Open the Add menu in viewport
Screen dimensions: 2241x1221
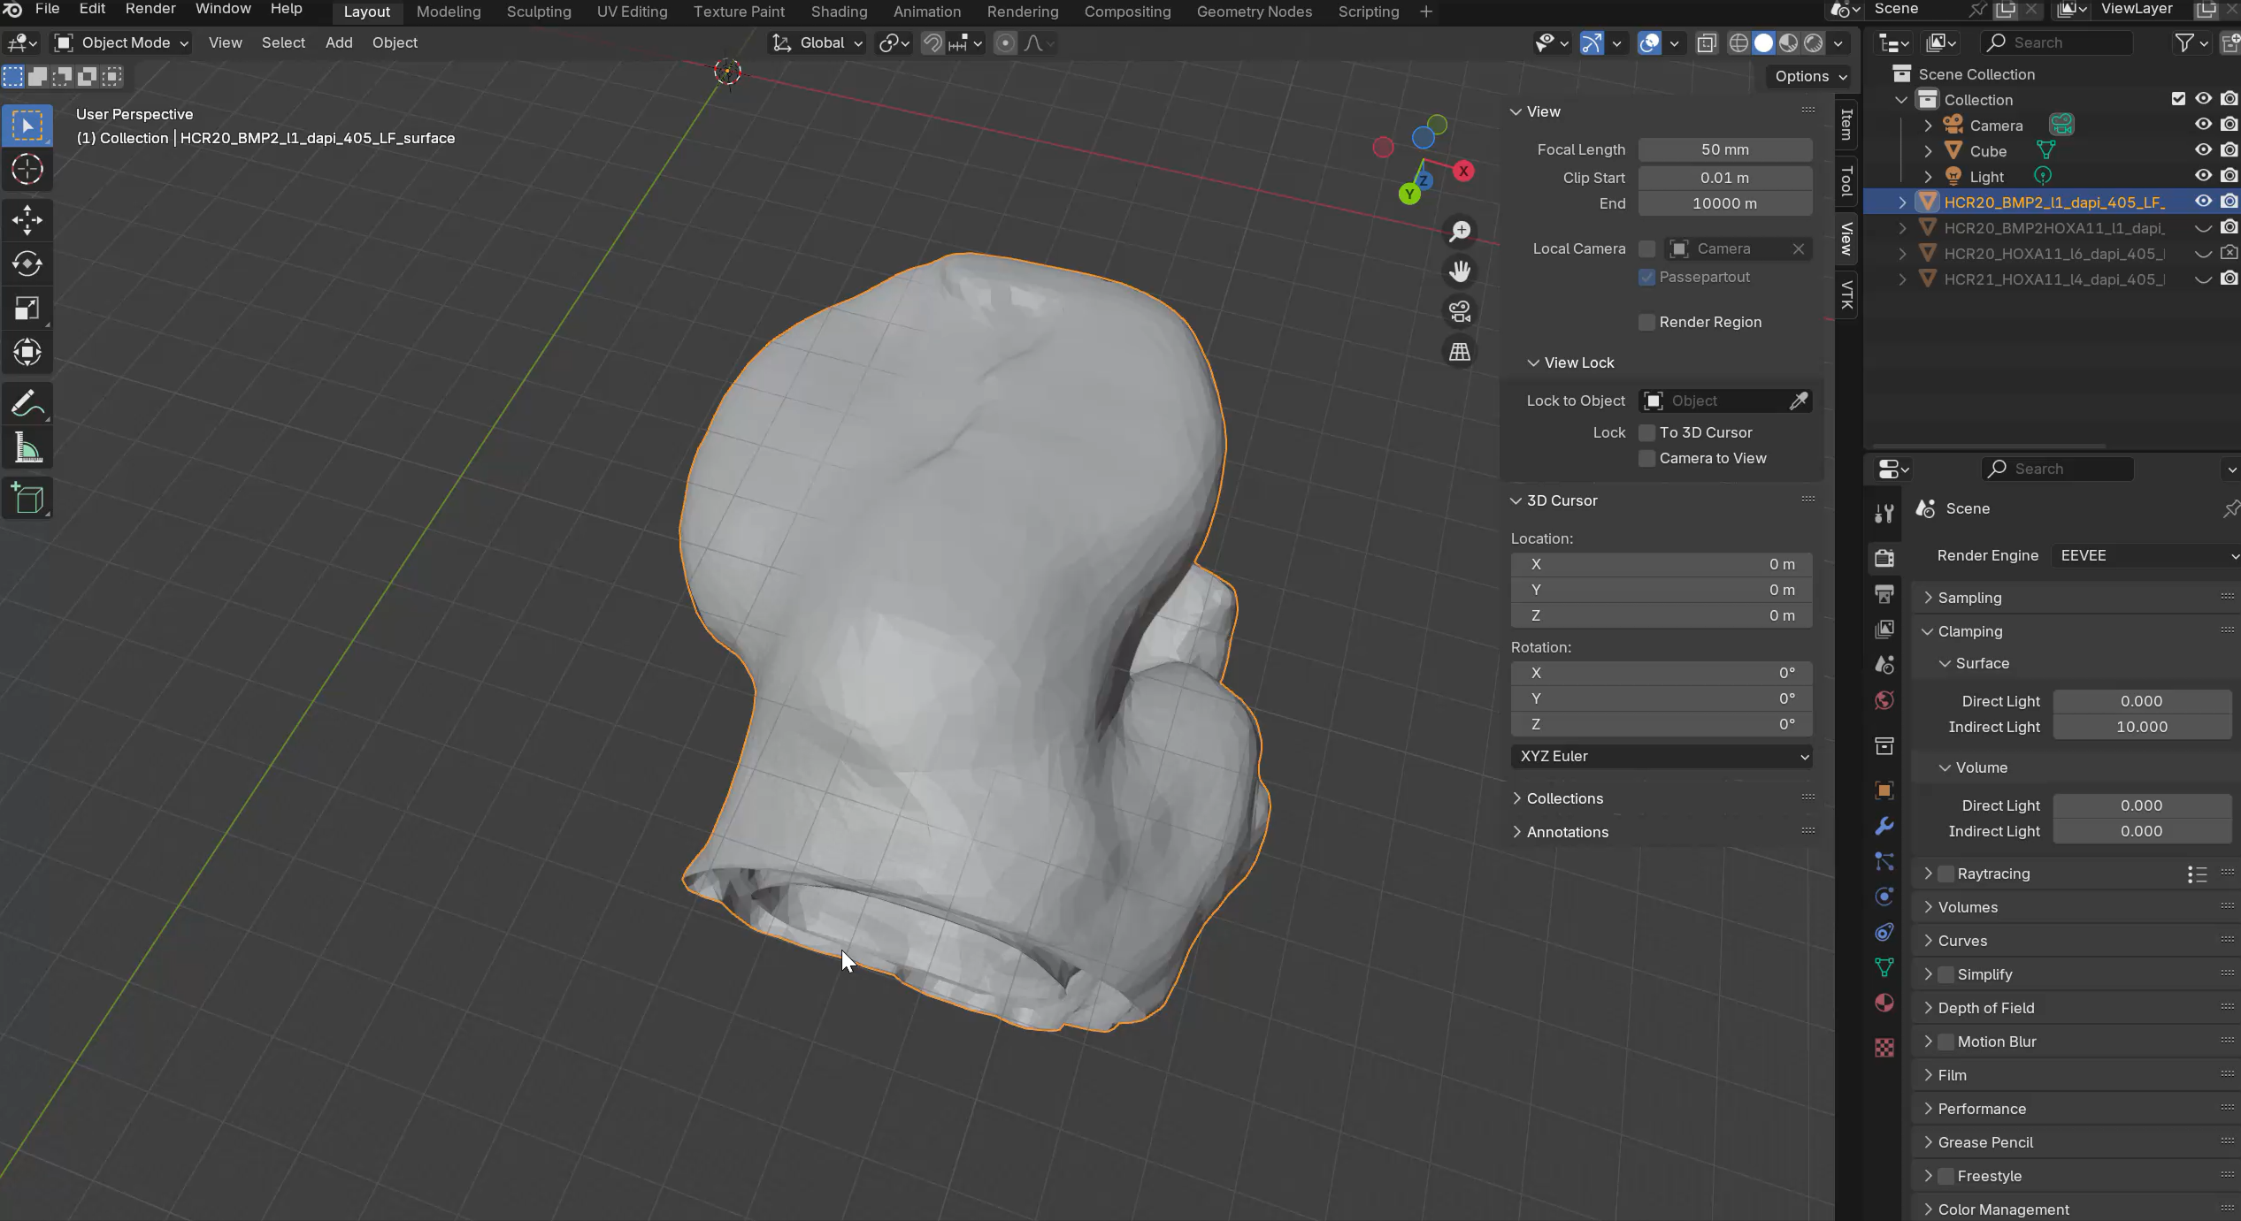tap(339, 42)
